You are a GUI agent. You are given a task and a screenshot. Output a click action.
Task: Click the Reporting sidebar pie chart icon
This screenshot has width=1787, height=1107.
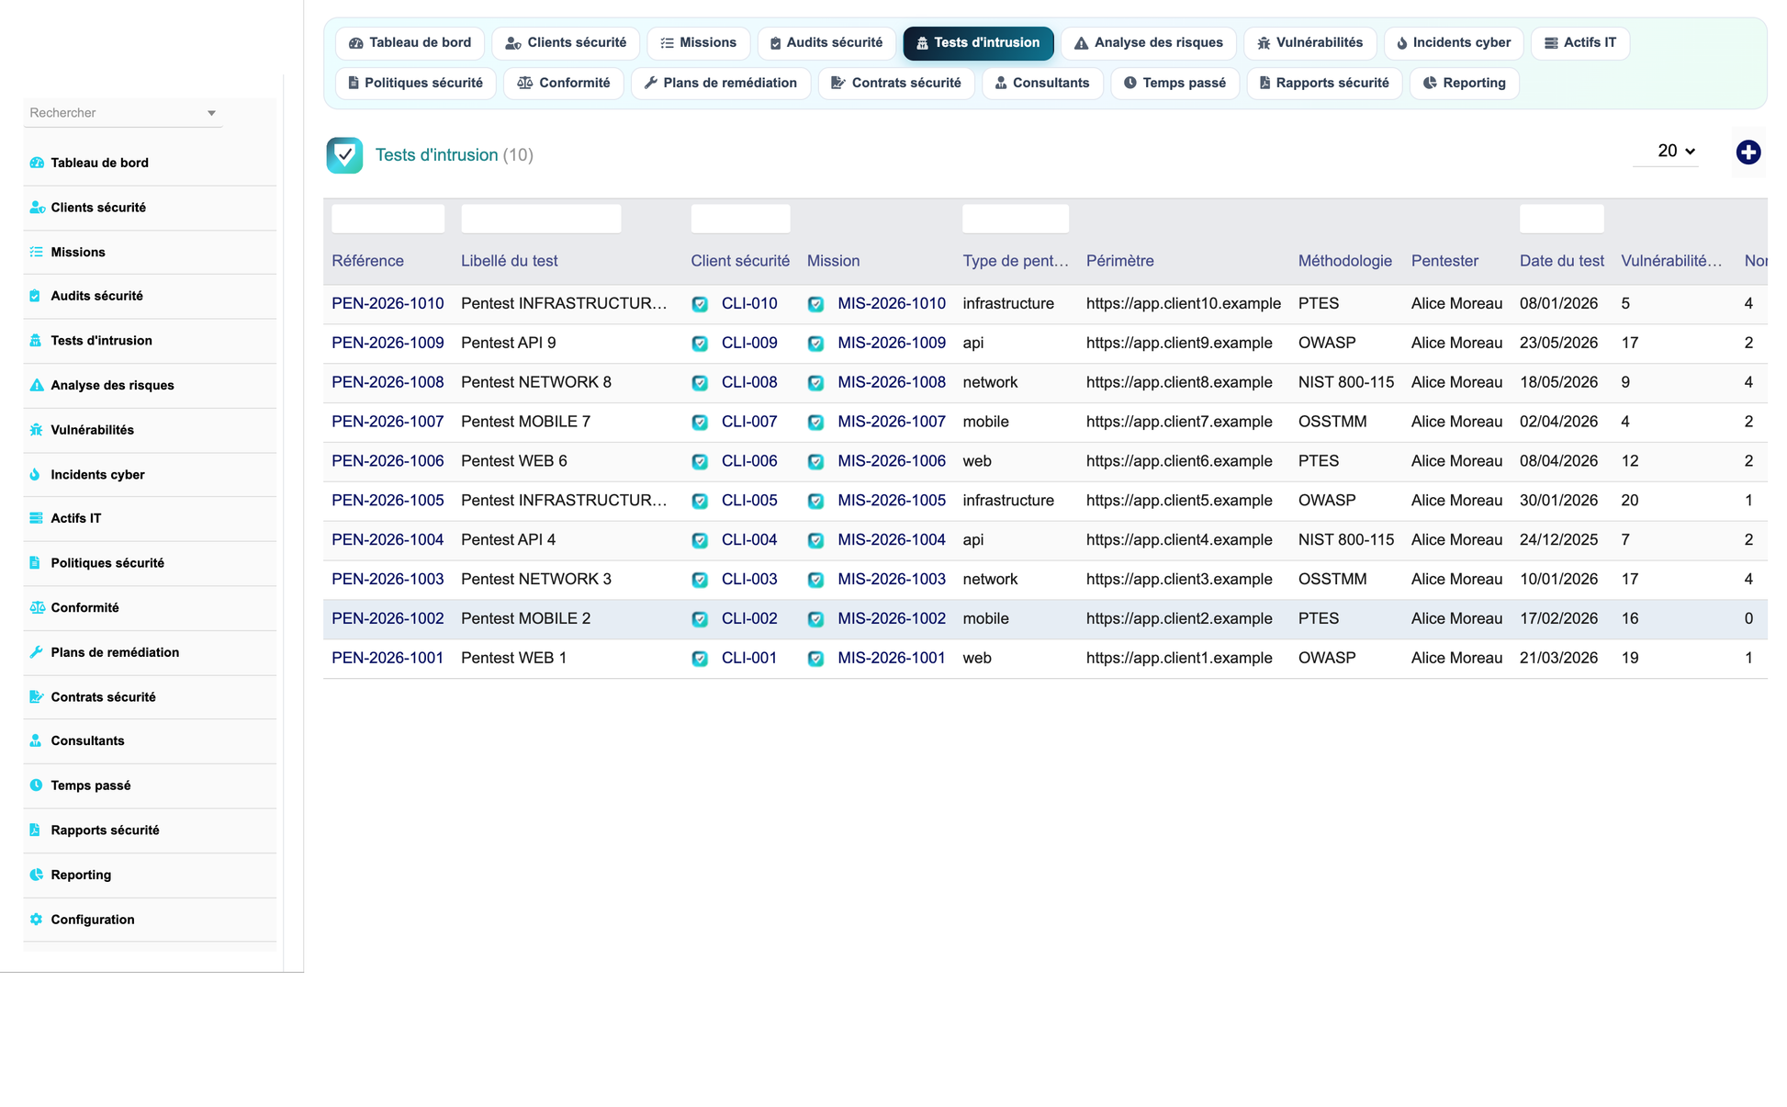36,875
